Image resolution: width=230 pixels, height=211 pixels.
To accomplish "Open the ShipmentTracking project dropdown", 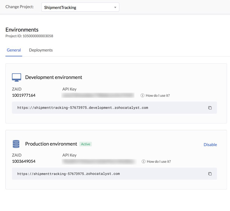I will [x=80, y=7].
